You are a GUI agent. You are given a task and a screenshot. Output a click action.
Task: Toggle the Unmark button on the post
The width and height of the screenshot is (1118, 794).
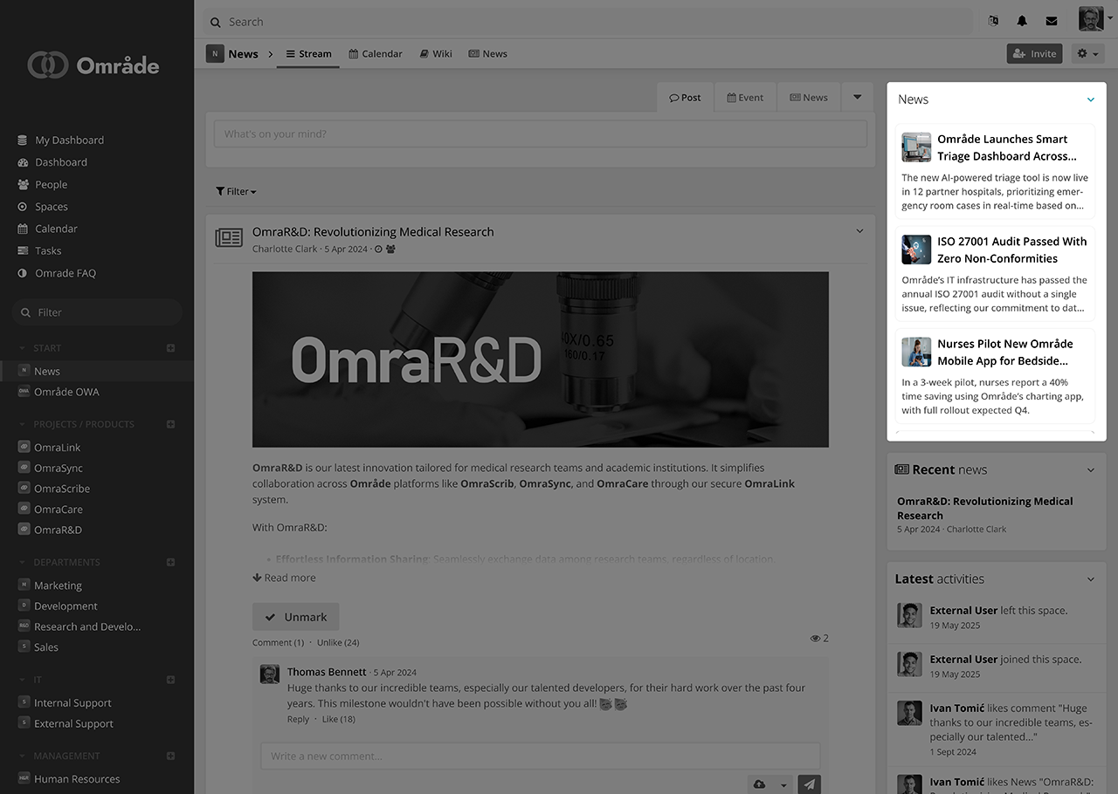pyautogui.click(x=295, y=617)
